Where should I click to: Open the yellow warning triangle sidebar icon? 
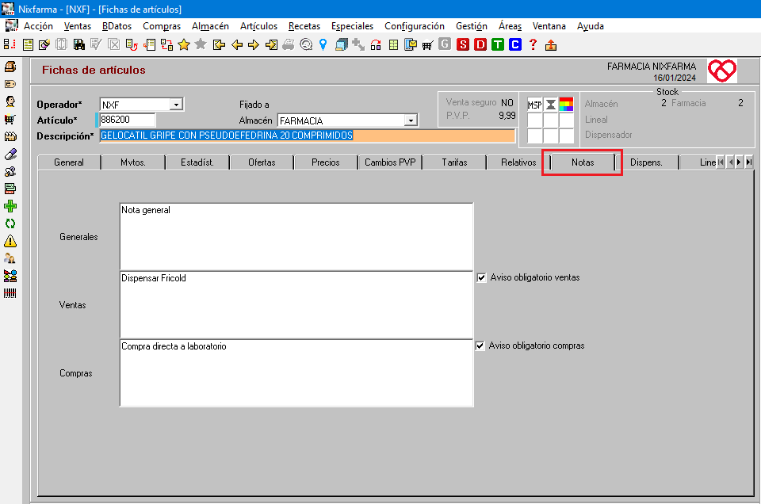(x=10, y=241)
